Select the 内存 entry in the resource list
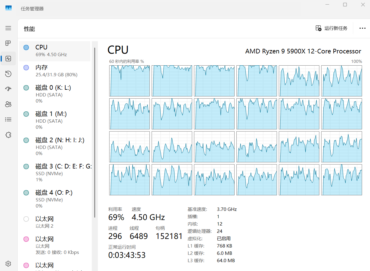370x271 pixels. [x=55, y=71]
